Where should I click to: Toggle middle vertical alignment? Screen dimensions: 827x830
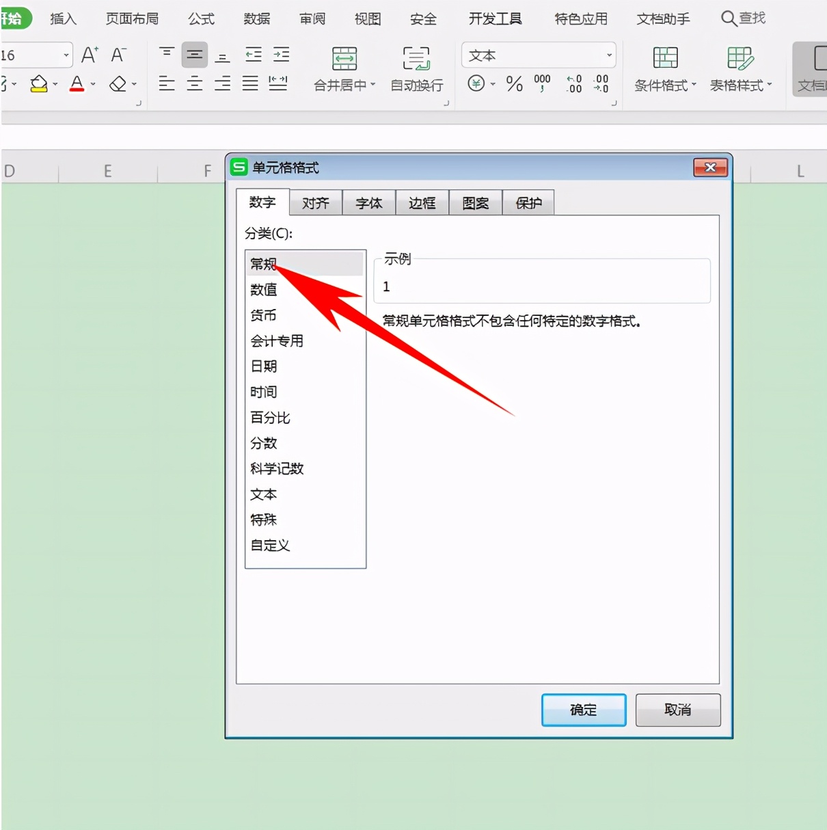tap(194, 55)
